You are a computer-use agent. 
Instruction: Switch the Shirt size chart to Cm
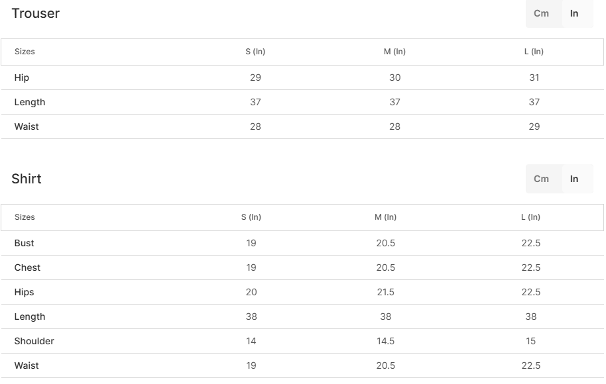(x=541, y=179)
